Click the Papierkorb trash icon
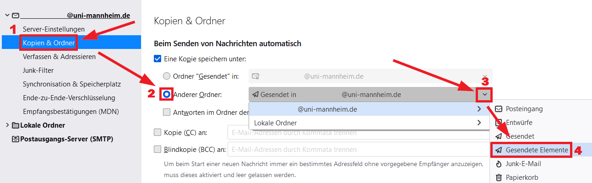 pos(499,178)
